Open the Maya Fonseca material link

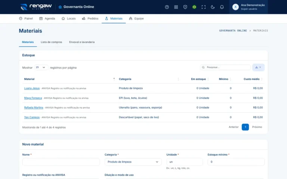pyautogui.click(x=33, y=98)
